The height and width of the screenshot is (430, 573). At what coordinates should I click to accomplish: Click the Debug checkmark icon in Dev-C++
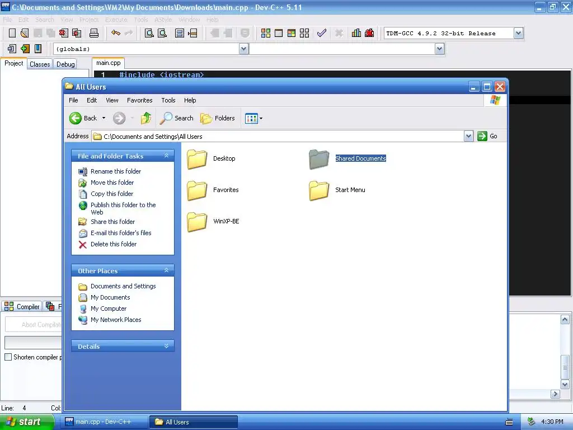[322, 33]
